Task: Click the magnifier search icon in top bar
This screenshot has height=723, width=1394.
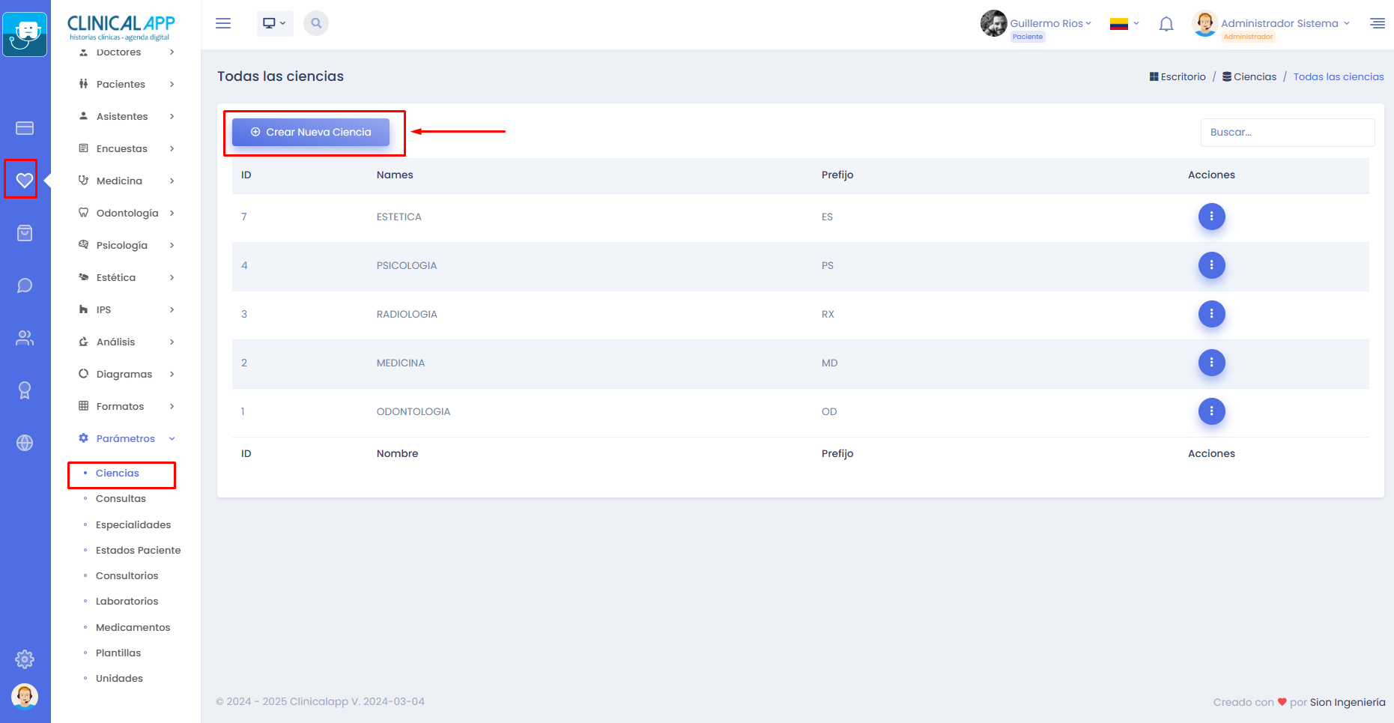Action: (x=316, y=23)
